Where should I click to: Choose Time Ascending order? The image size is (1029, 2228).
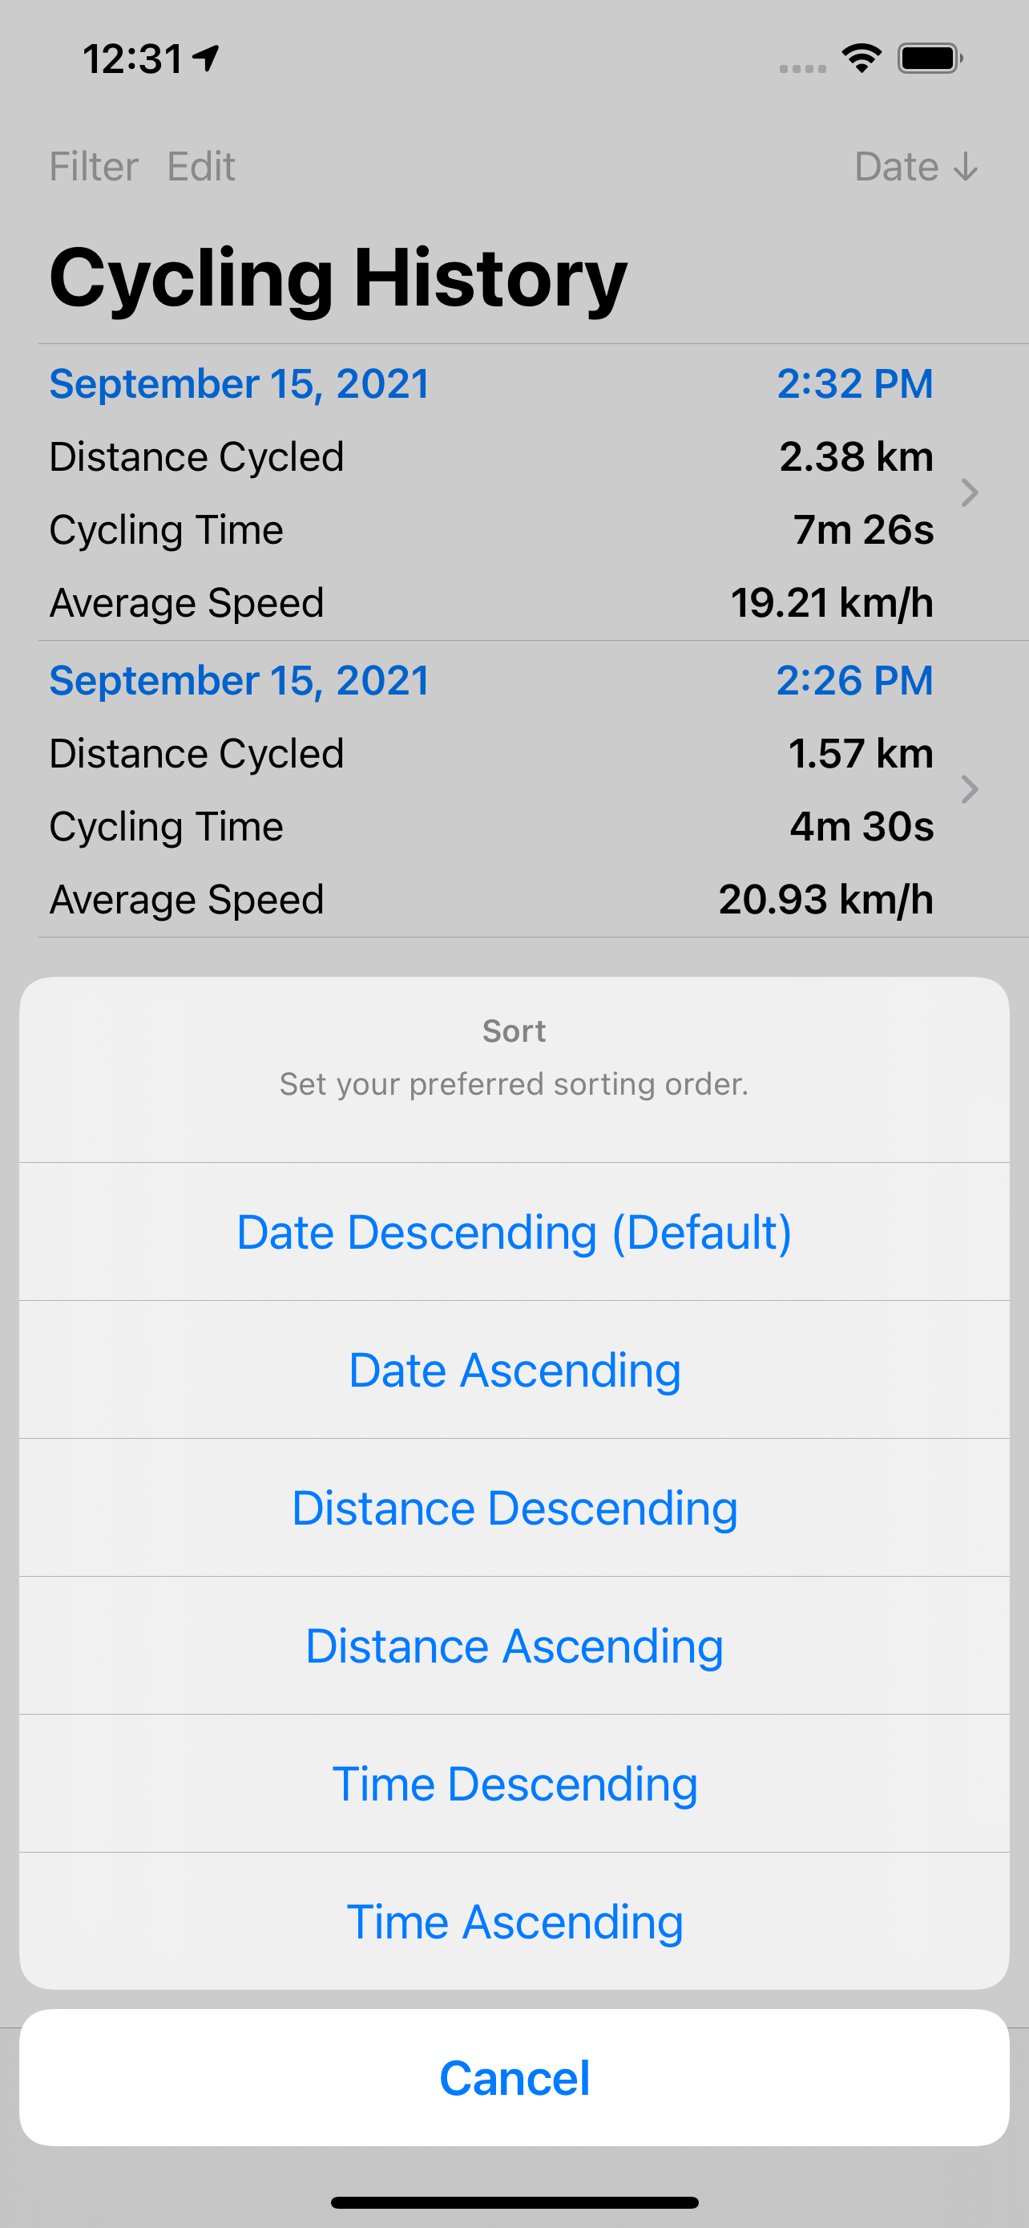point(514,1921)
